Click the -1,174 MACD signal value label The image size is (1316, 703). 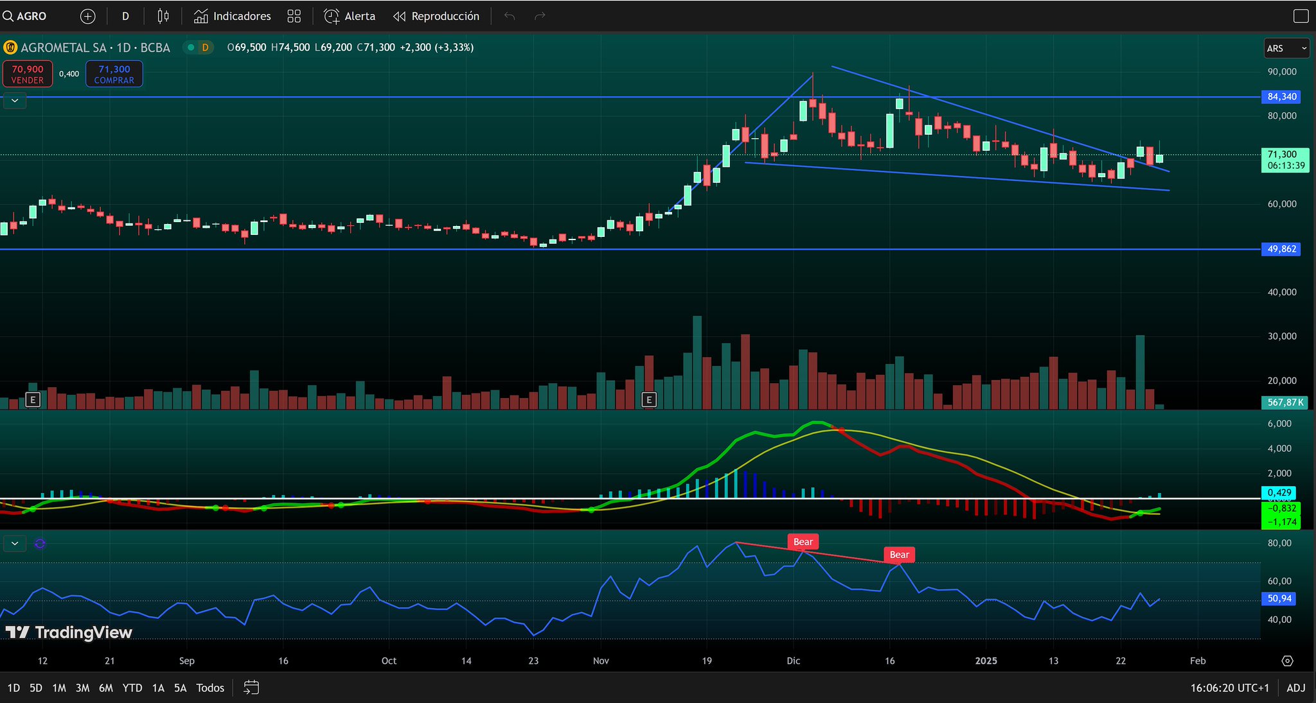coord(1281,522)
